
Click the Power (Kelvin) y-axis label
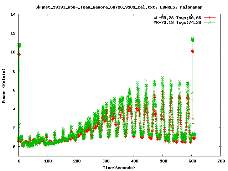coord(4,86)
